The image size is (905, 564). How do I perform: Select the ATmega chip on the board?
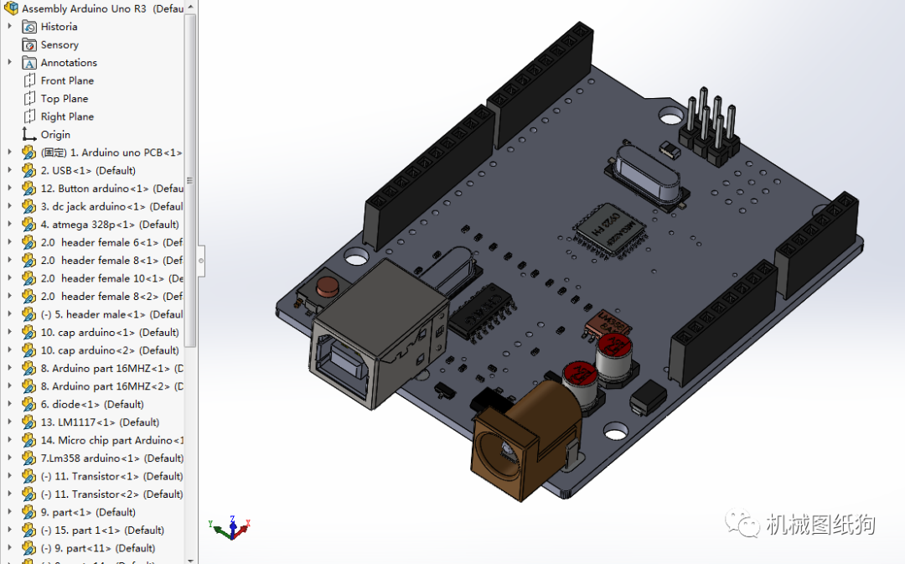(609, 229)
